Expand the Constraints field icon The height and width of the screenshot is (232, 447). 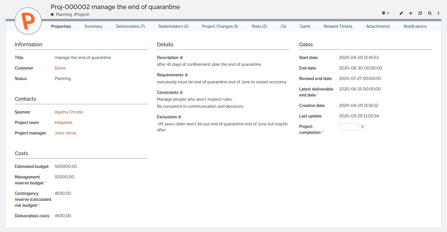click(x=181, y=93)
